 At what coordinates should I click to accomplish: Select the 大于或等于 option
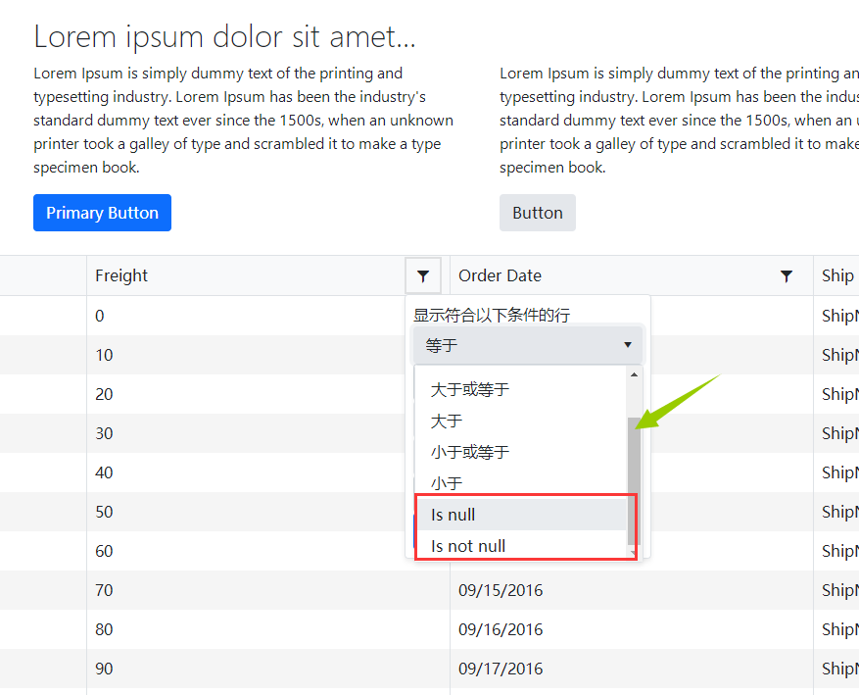(x=470, y=389)
